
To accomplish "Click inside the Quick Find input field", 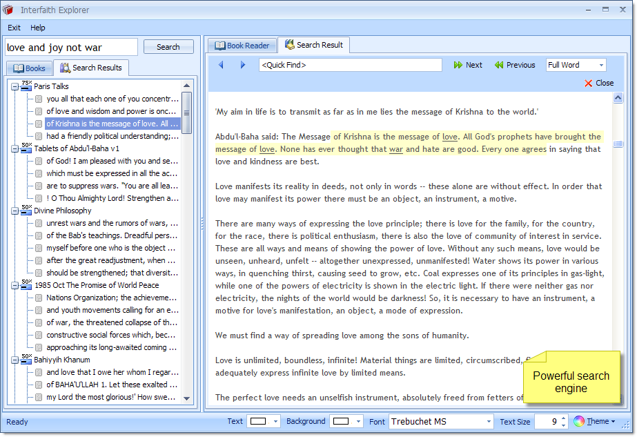I will click(350, 65).
